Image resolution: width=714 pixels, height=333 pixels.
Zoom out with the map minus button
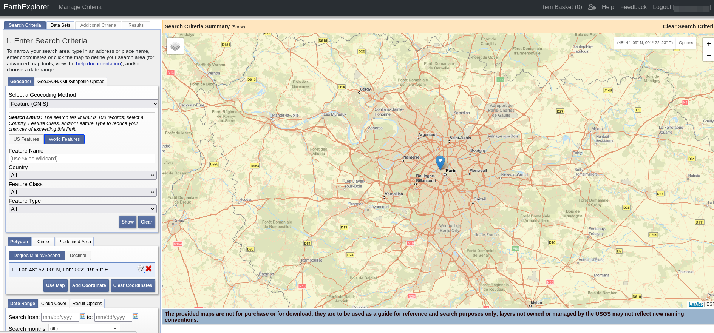pyautogui.click(x=709, y=55)
